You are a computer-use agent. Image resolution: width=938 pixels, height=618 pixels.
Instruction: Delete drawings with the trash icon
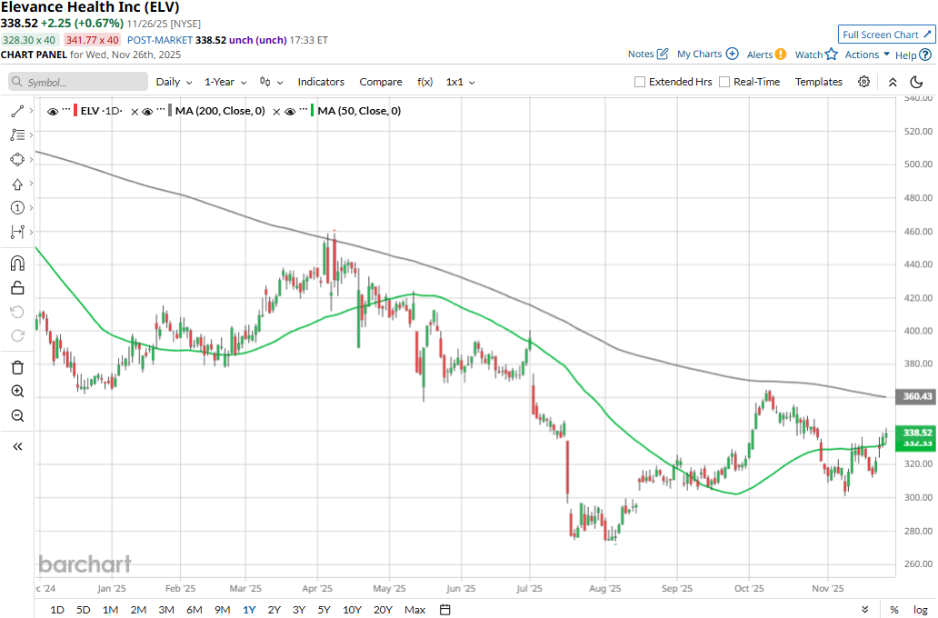[x=17, y=367]
